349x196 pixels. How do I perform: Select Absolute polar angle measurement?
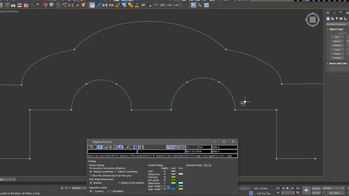[91, 183]
